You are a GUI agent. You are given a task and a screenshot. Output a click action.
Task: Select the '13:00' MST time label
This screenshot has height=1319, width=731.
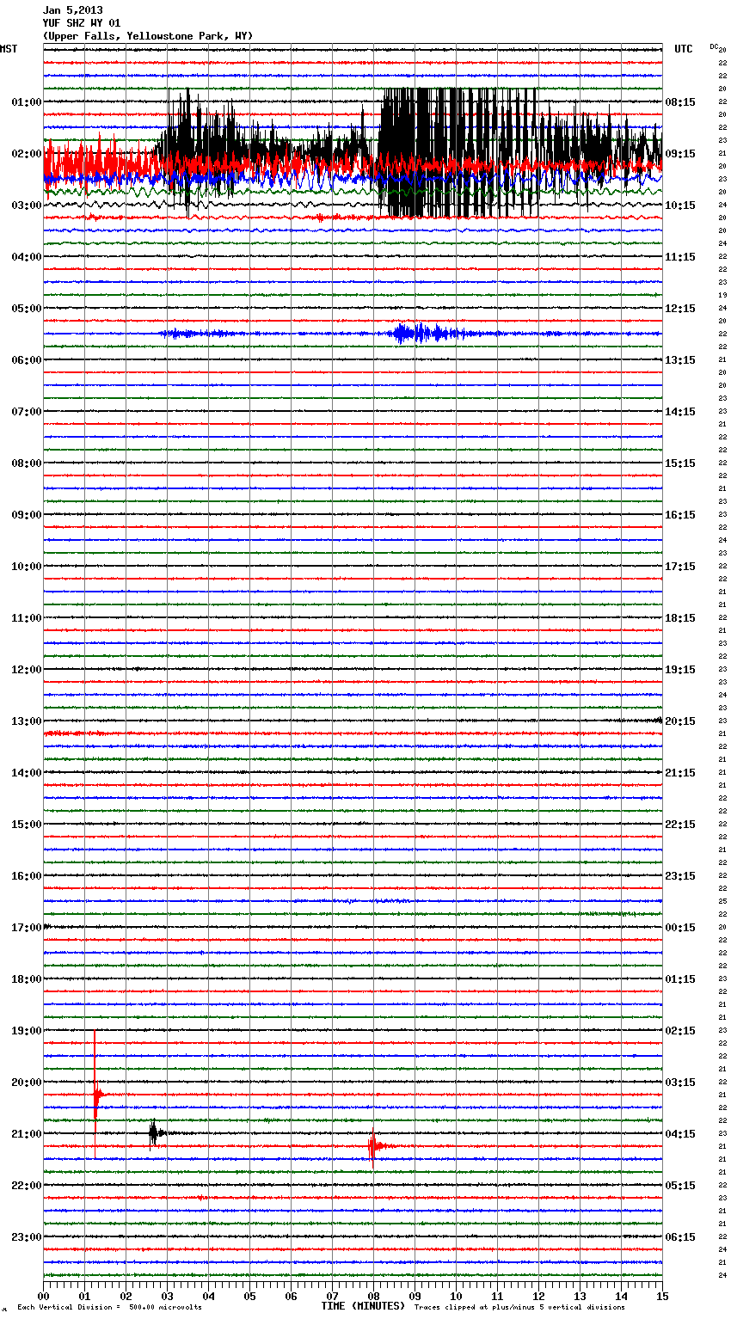click(27, 721)
